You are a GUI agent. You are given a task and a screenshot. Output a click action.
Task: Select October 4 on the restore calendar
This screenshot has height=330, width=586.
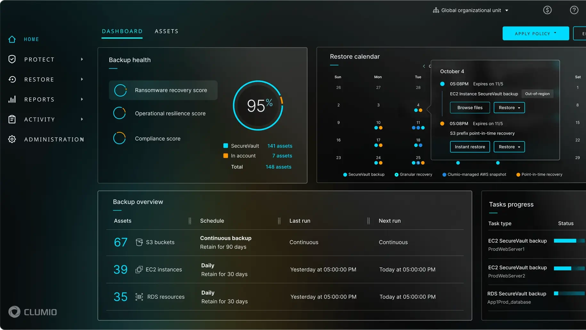[418, 105]
